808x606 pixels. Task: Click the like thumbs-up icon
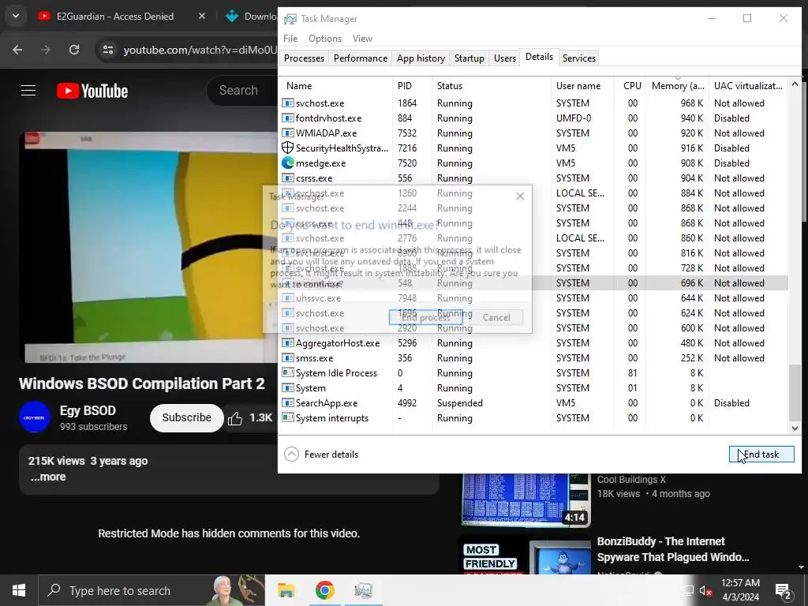(x=235, y=418)
